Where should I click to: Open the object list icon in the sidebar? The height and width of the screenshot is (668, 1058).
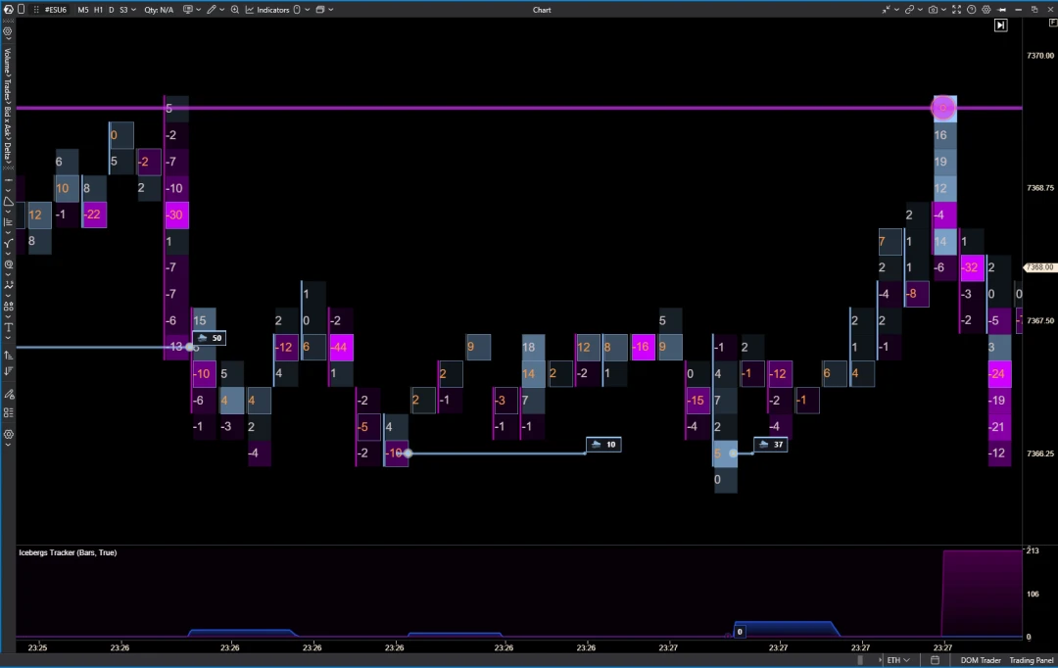pos(8,412)
